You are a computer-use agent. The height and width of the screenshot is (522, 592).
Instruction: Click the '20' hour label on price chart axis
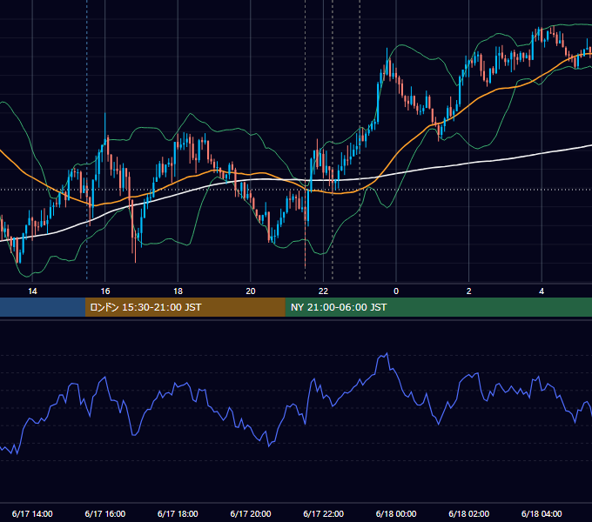tap(251, 291)
